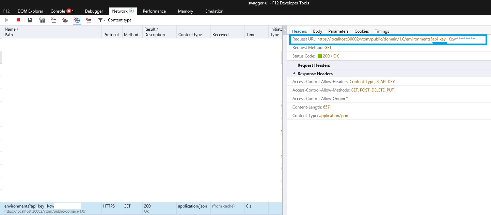Select the Access-Control-Allow-Headers value

click(372, 82)
